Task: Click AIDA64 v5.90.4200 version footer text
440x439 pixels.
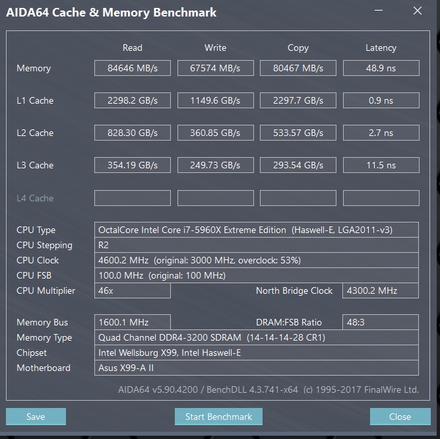Action: (x=268, y=389)
